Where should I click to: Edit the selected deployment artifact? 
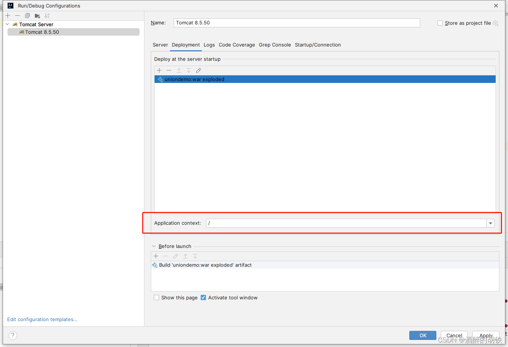pyautogui.click(x=198, y=71)
